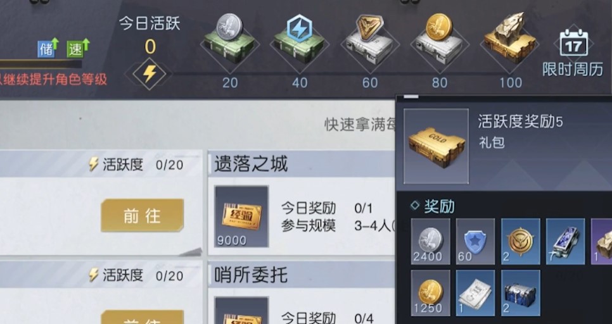
Task: Select the 9000 experience card in 遗落之城
Action: (241, 216)
